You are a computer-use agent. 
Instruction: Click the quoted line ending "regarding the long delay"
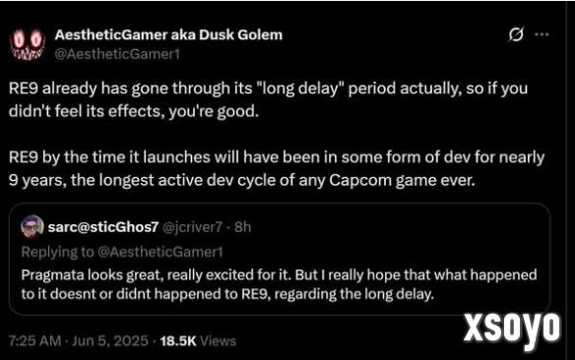coord(227,294)
